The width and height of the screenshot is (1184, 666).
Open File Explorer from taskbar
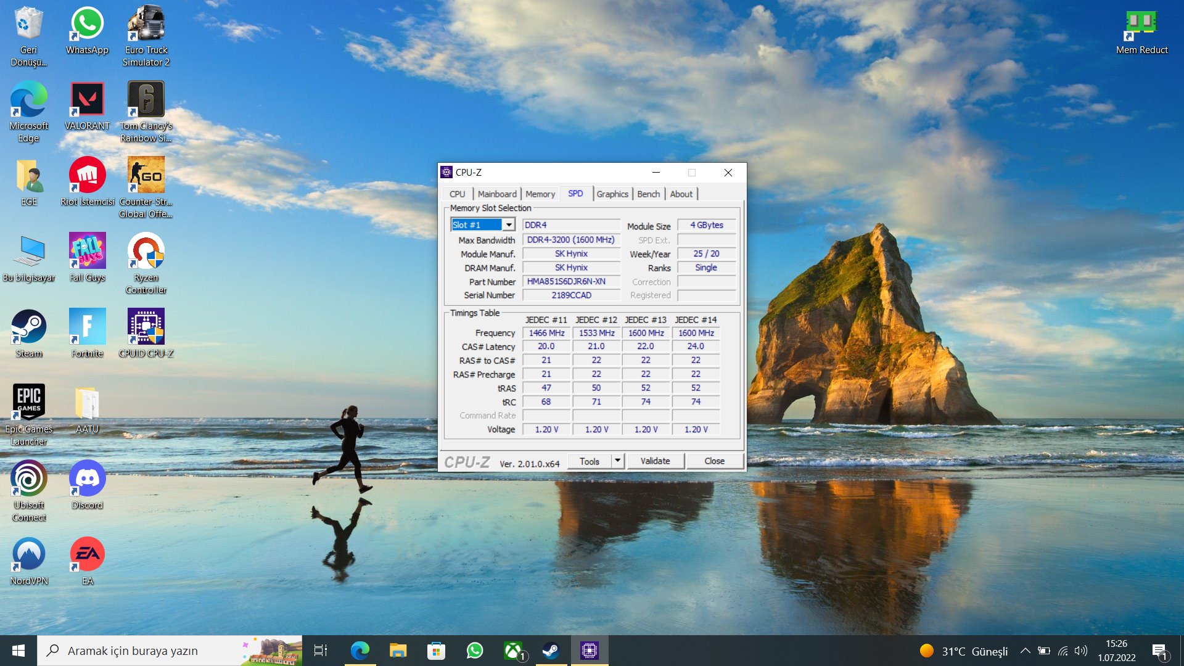pos(398,651)
